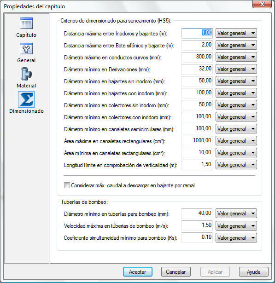Open dropdown for Velocidad máxima en tuberías
Screen dimensions: 275x283
click(236, 226)
